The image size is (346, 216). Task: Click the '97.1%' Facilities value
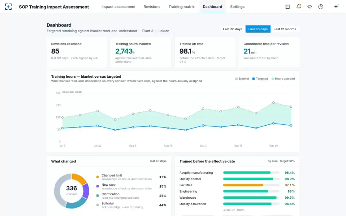click(x=289, y=185)
